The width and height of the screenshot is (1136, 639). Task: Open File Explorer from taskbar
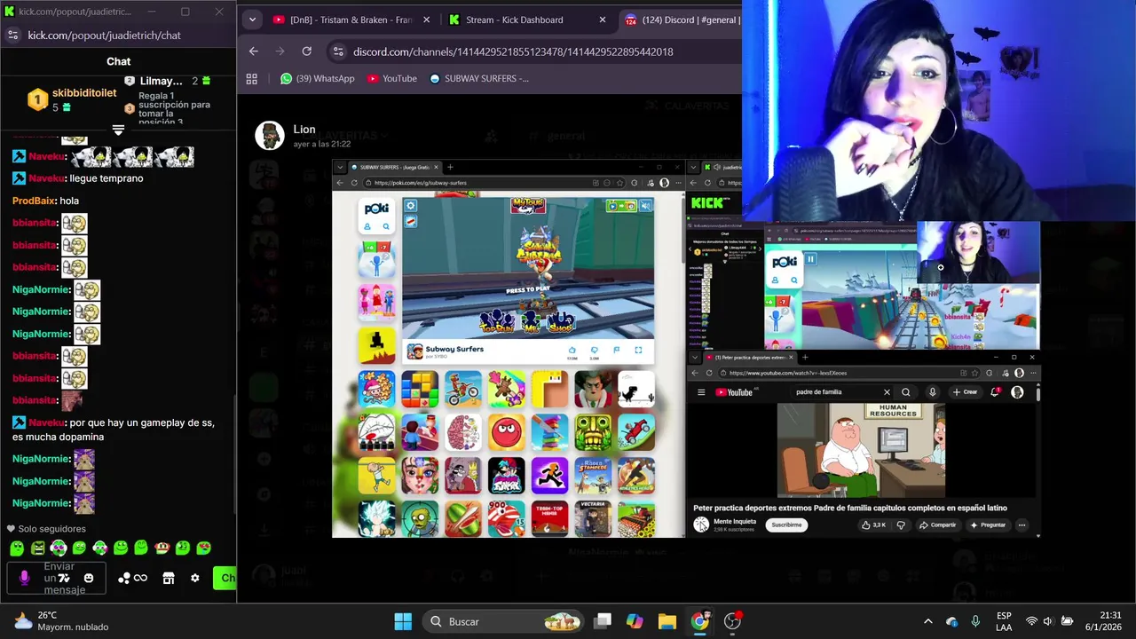[x=667, y=621]
